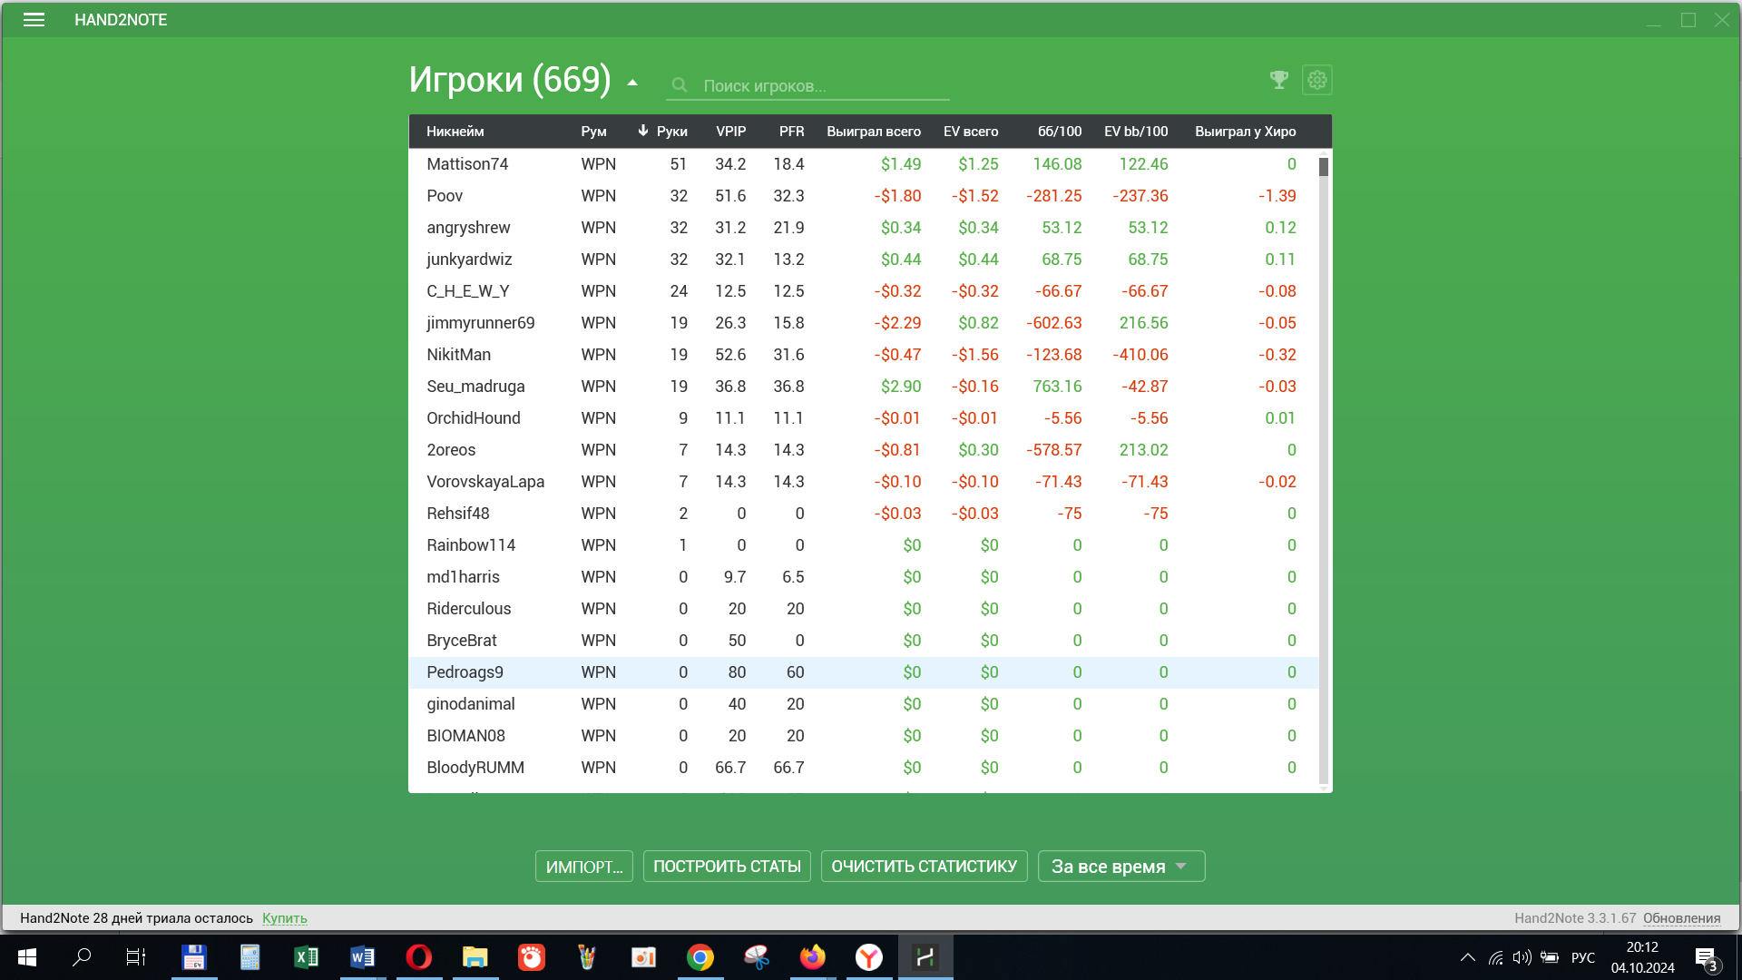Screen dimensions: 1742x980
Task: Expand the Игроки (669) title dropdown arrow
Action: click(x=632, y=83)
